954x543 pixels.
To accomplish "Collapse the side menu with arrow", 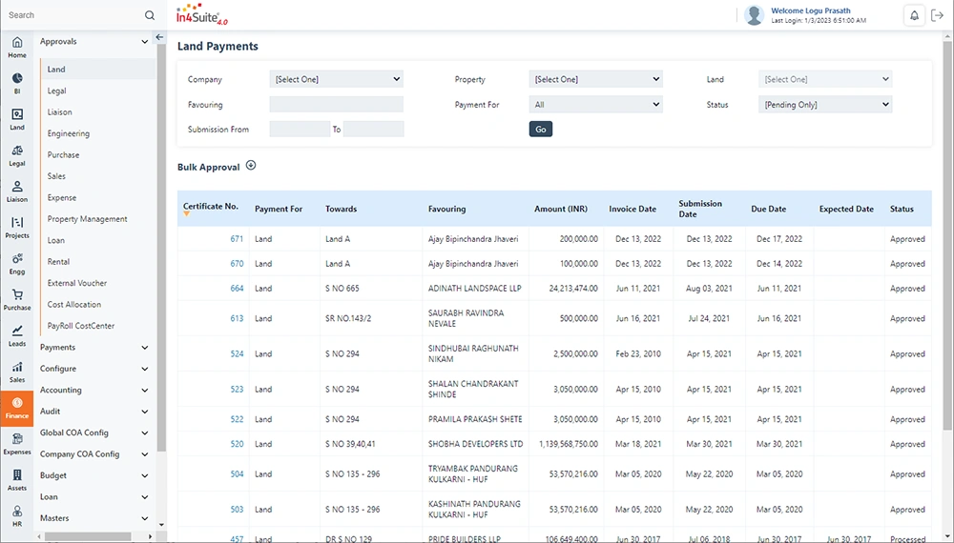I will tap(159, 37).
